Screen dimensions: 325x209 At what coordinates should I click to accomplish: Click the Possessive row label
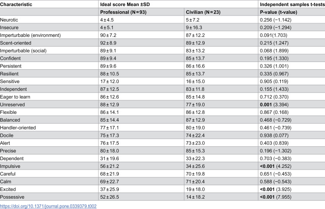click(x=12, y=197)
